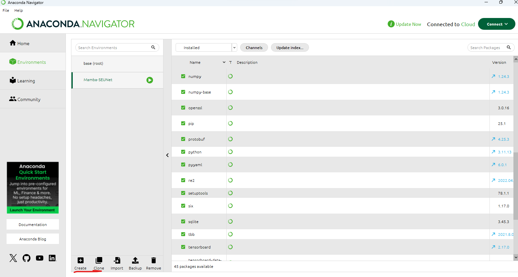
Task: Open the GitHub social icon
Action: [27, 258]
